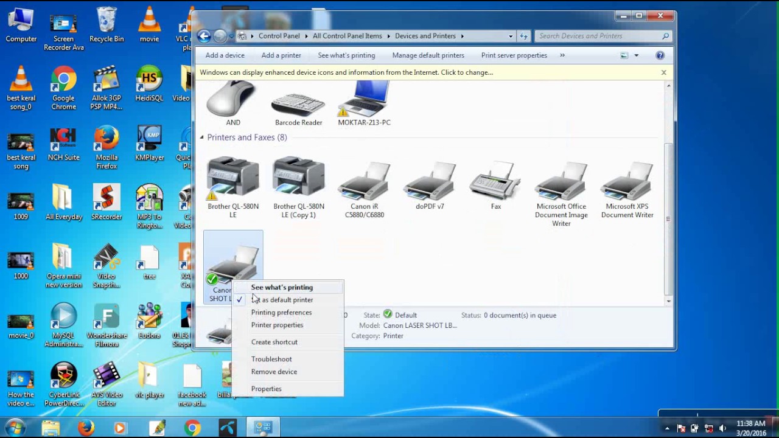Click the refresh button beside address bar
Image resolution: width=779 pixels, height=438 pixels.
point(523,36)
